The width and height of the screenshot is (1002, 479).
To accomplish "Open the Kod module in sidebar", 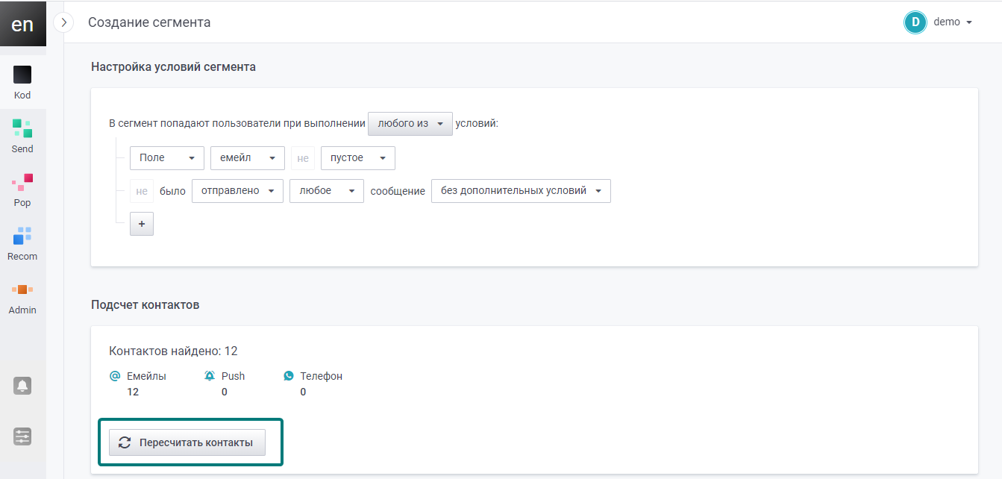I will click(22, 82).
